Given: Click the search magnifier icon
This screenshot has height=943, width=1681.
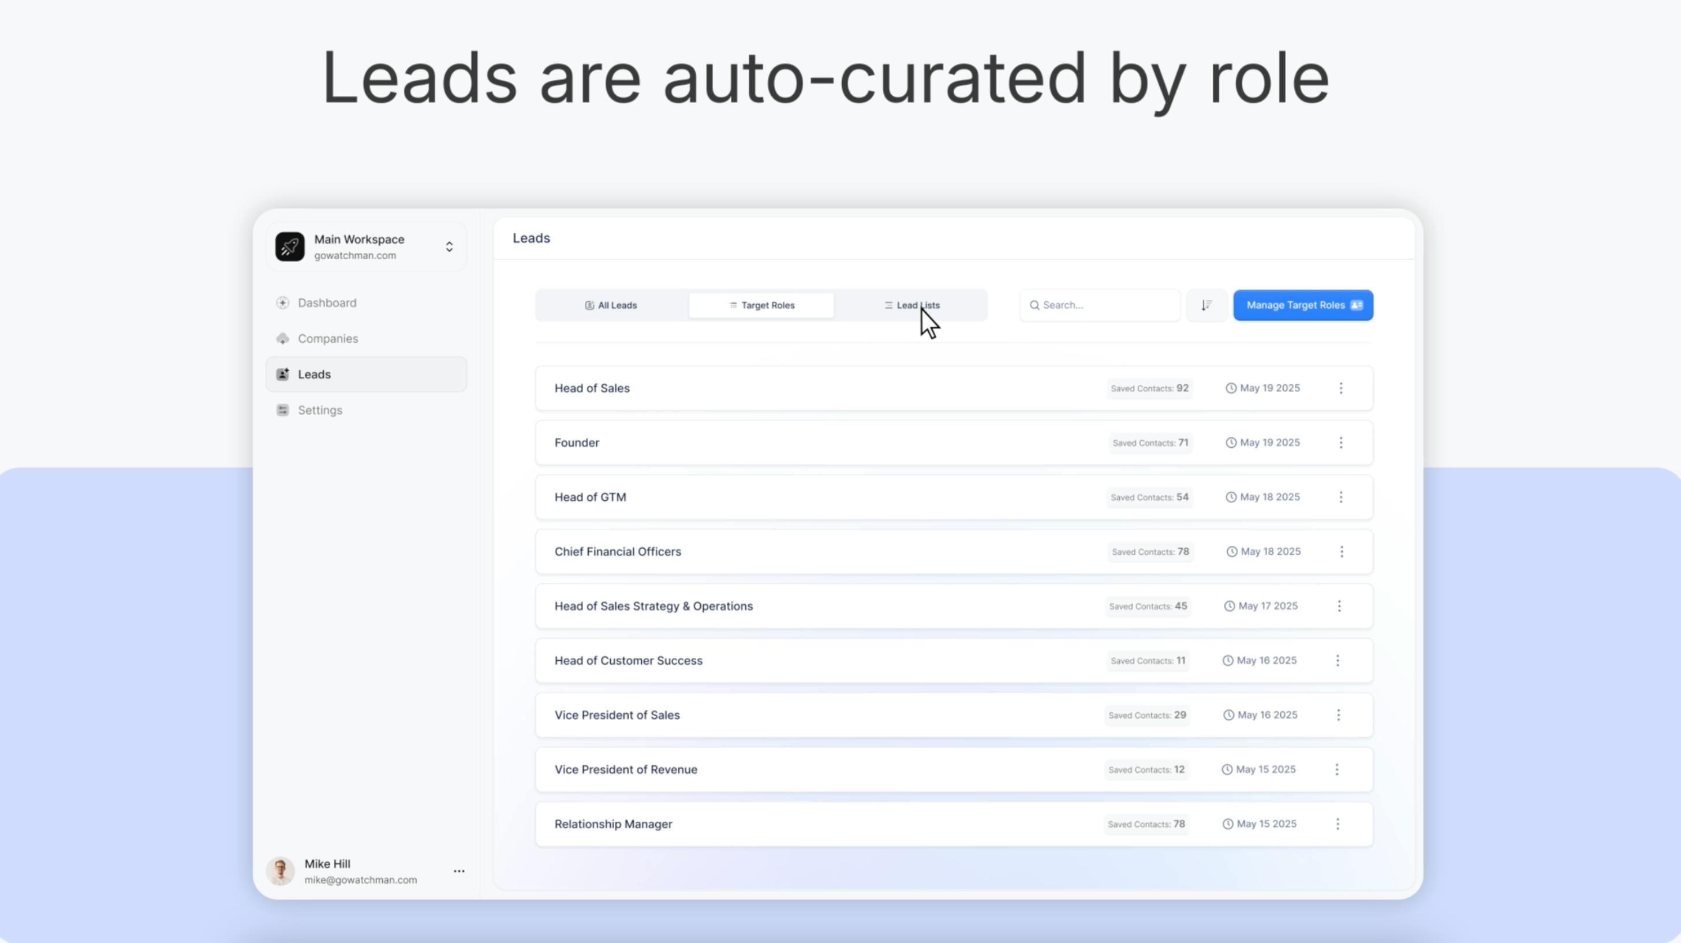Looking at the screenshot, I should (x=1034, y=305).
